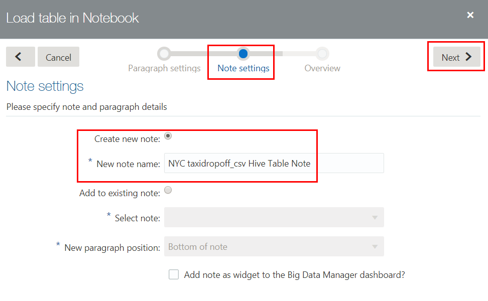Click the Bottom of note dropdown arrow
The width and height of the screenshot is (488, 301).
pyautogui.click(x=375, y=247)
